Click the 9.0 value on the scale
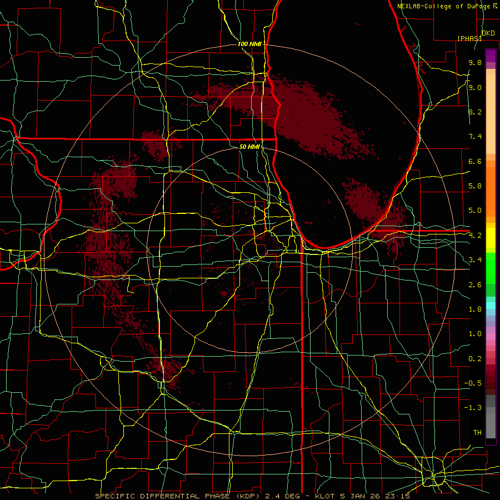 (x=475, y=87)
